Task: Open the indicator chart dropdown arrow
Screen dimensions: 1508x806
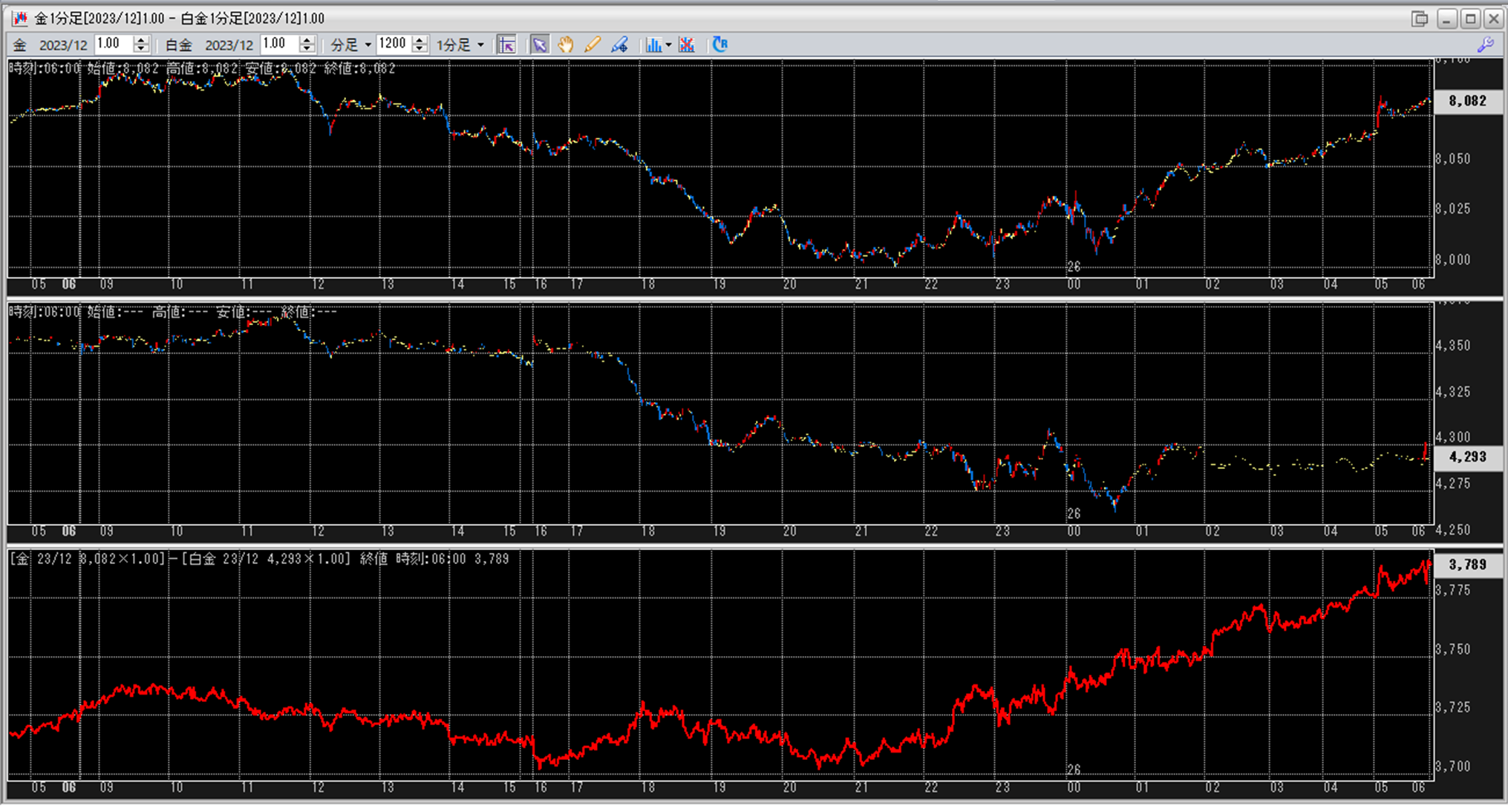Action: 668,45
